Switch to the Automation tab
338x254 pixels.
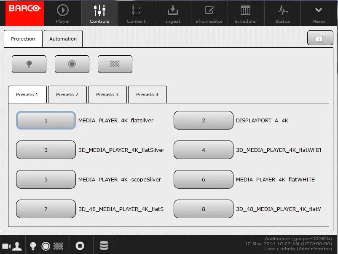(63, 39)
